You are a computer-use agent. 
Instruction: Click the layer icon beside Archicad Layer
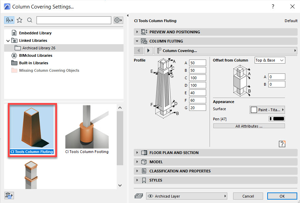139,196
